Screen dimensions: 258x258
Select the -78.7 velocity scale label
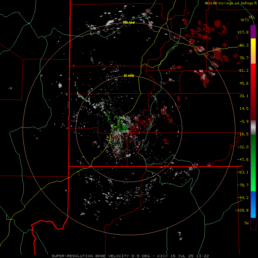click(243, 185)
